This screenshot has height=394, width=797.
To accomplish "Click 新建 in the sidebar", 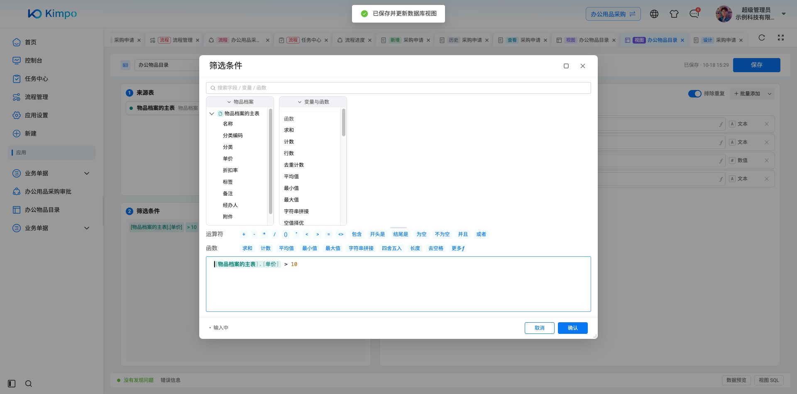I will tap(30, 134).
